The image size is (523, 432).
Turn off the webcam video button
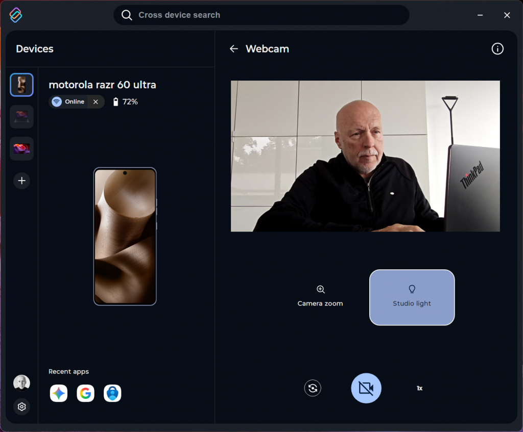pos(366,388)
